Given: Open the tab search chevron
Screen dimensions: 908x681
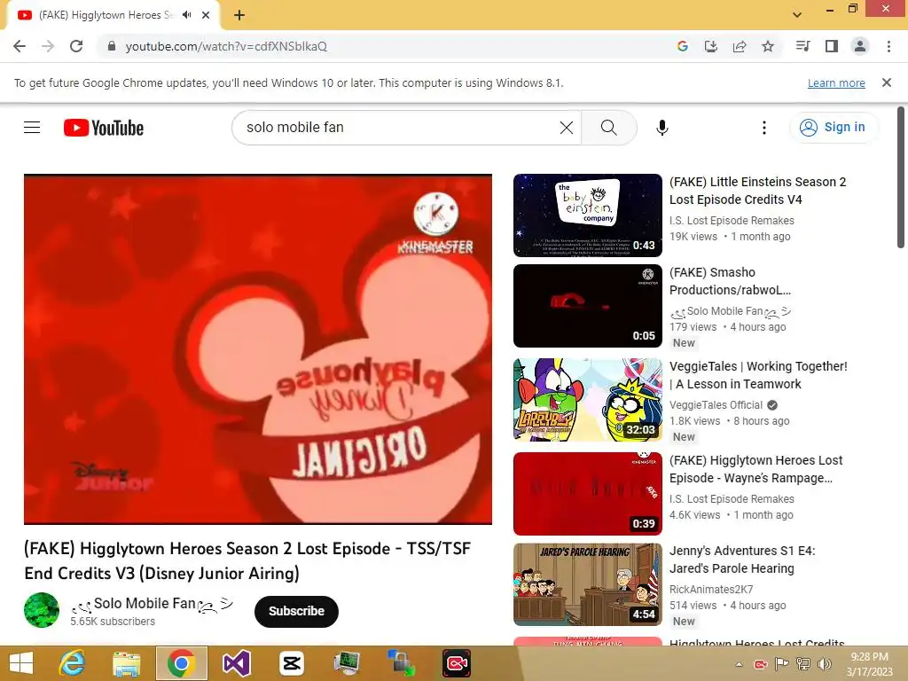Looking at the screenshot, I should 797,15.
